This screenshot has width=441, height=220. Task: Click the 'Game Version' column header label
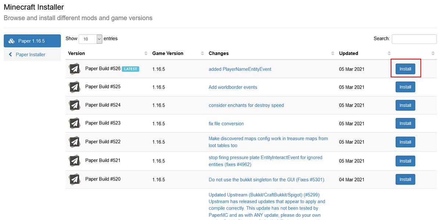click(168, 54)
